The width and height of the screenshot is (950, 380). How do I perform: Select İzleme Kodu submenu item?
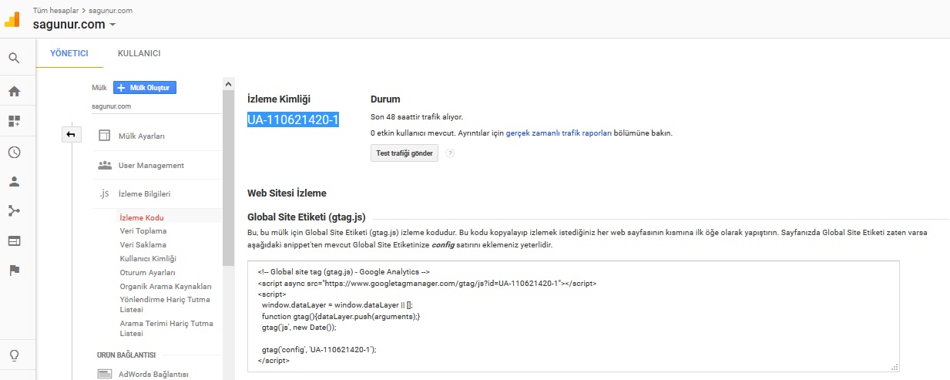tap(142, 217)
